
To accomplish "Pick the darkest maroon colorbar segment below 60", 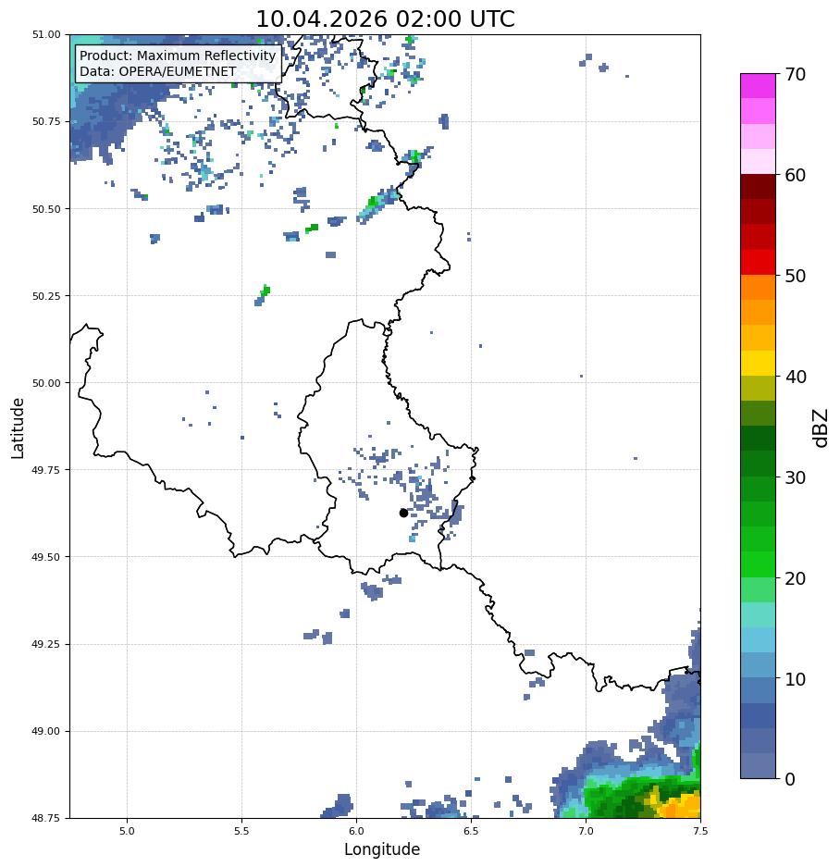I will [759, 187].
